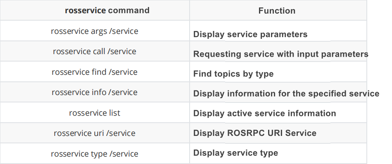Select the 'rosservice find /service' cell

[x=95, y=72]
